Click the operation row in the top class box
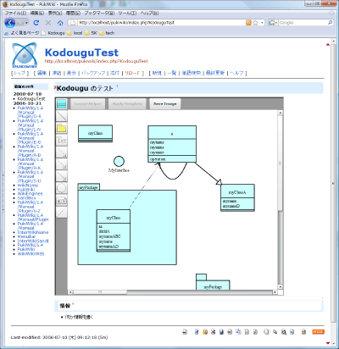The width and height of the screenshot is (339, 349). 172,159
